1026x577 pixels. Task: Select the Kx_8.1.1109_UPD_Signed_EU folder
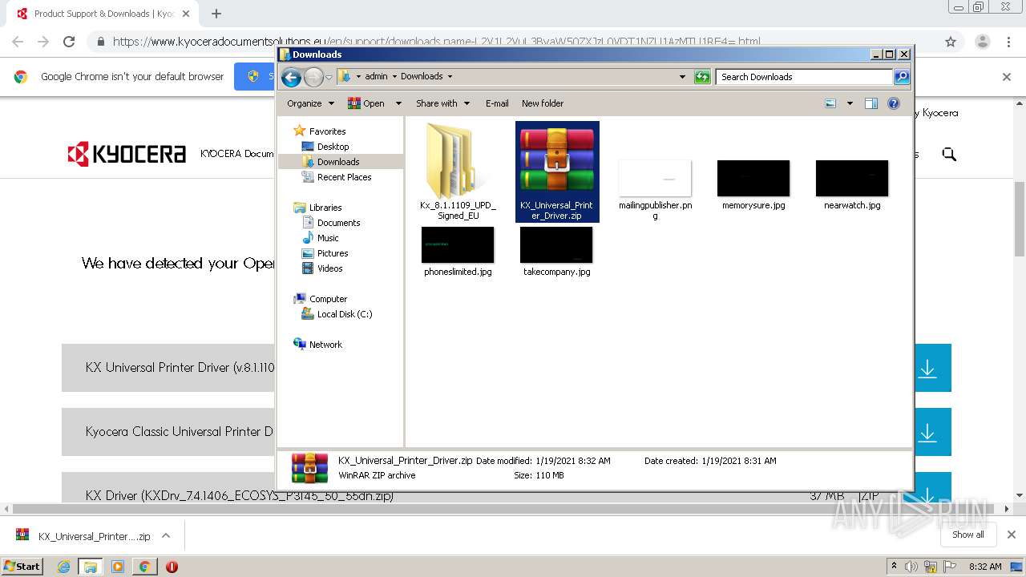458,171
